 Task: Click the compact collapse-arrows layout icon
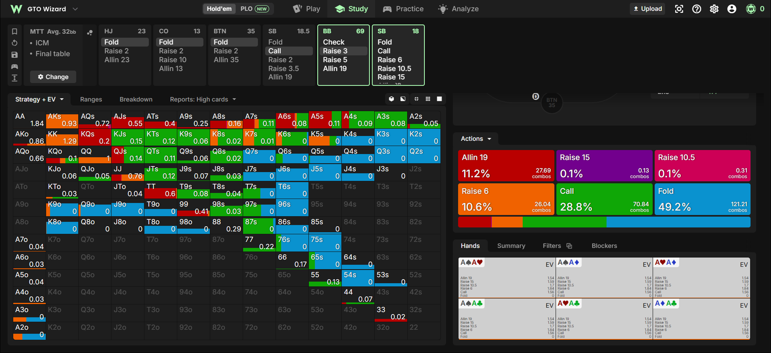coord(416,99)
